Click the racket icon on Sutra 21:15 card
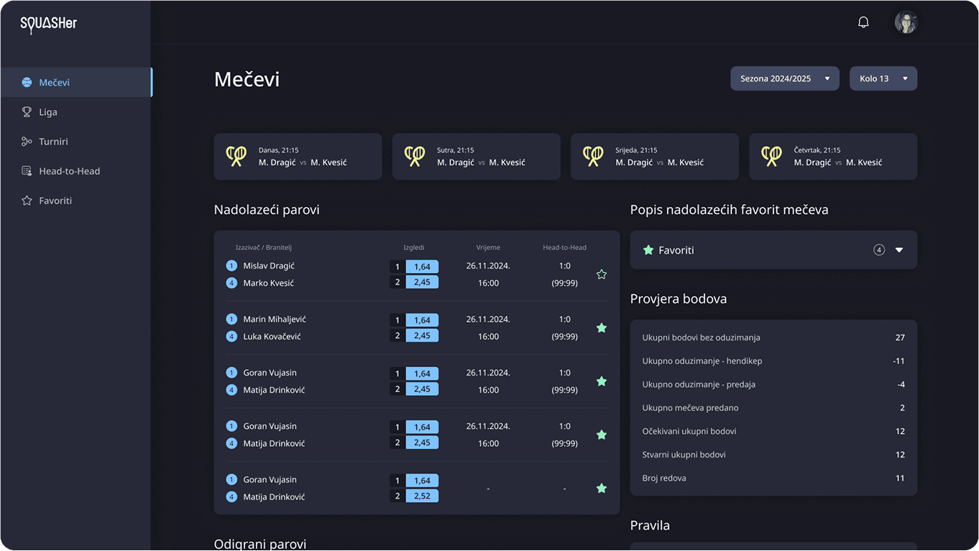This screenshot has width=979, height=551. tap(415, 156)
